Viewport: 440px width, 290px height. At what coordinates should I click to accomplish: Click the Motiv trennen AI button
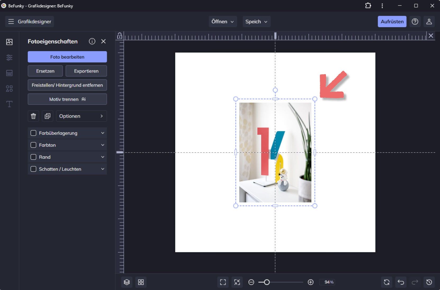coord(67,99)
